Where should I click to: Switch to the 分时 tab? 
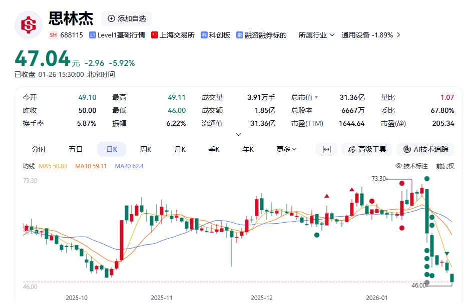(x=39, y=149)
